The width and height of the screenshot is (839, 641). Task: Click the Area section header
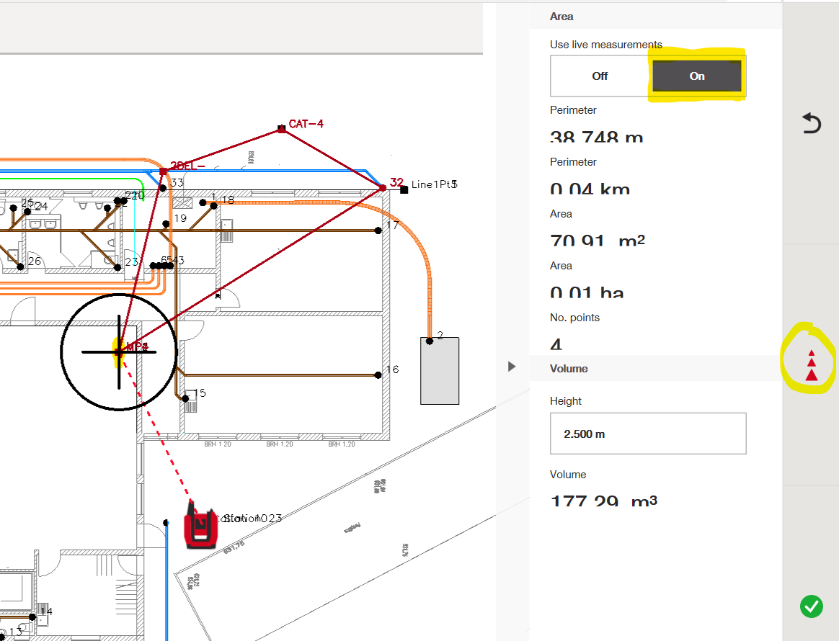point(561,16)
